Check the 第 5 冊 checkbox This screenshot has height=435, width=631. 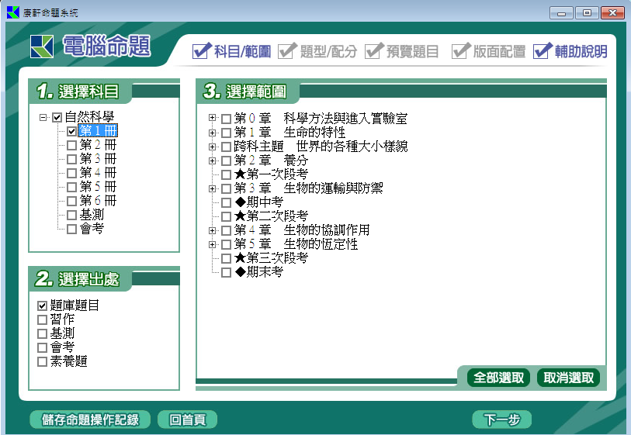pos(71,187)
